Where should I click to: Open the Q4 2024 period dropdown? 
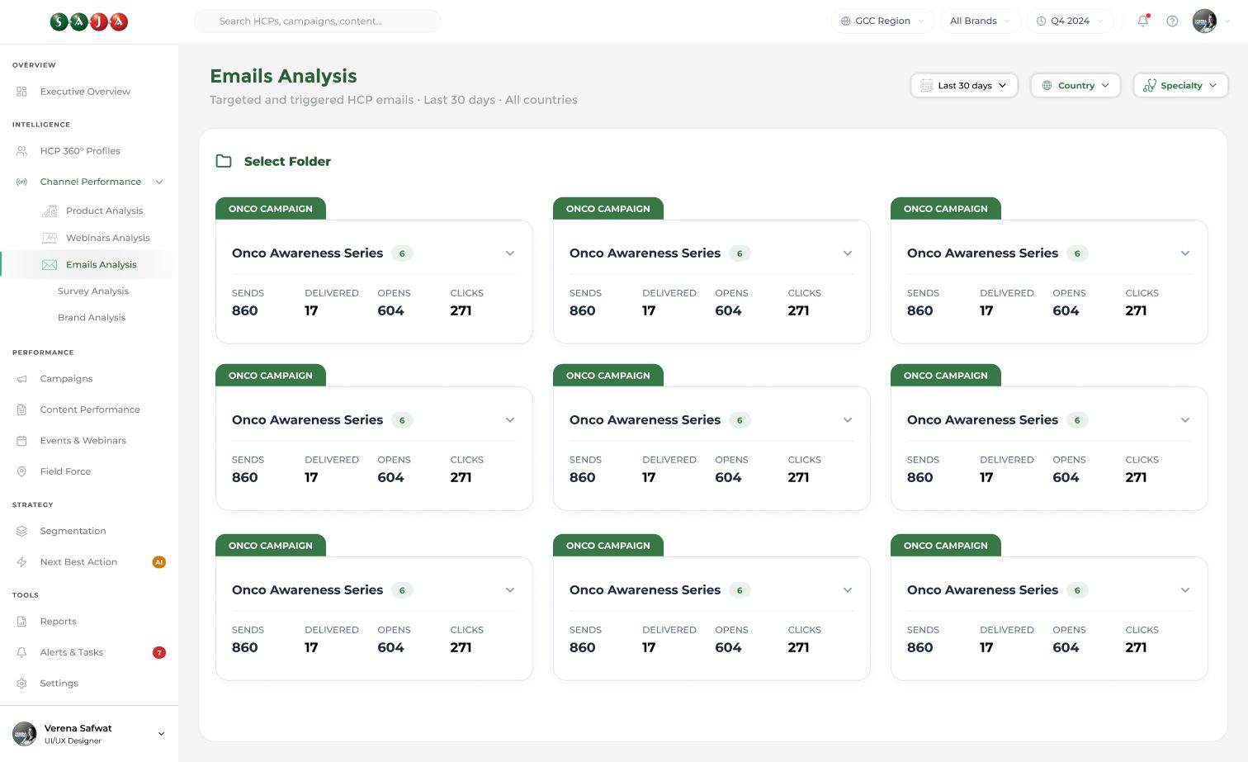click(1071, 21)
